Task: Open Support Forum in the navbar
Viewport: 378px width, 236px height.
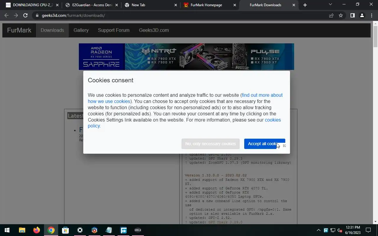Action: click(114, 30)
